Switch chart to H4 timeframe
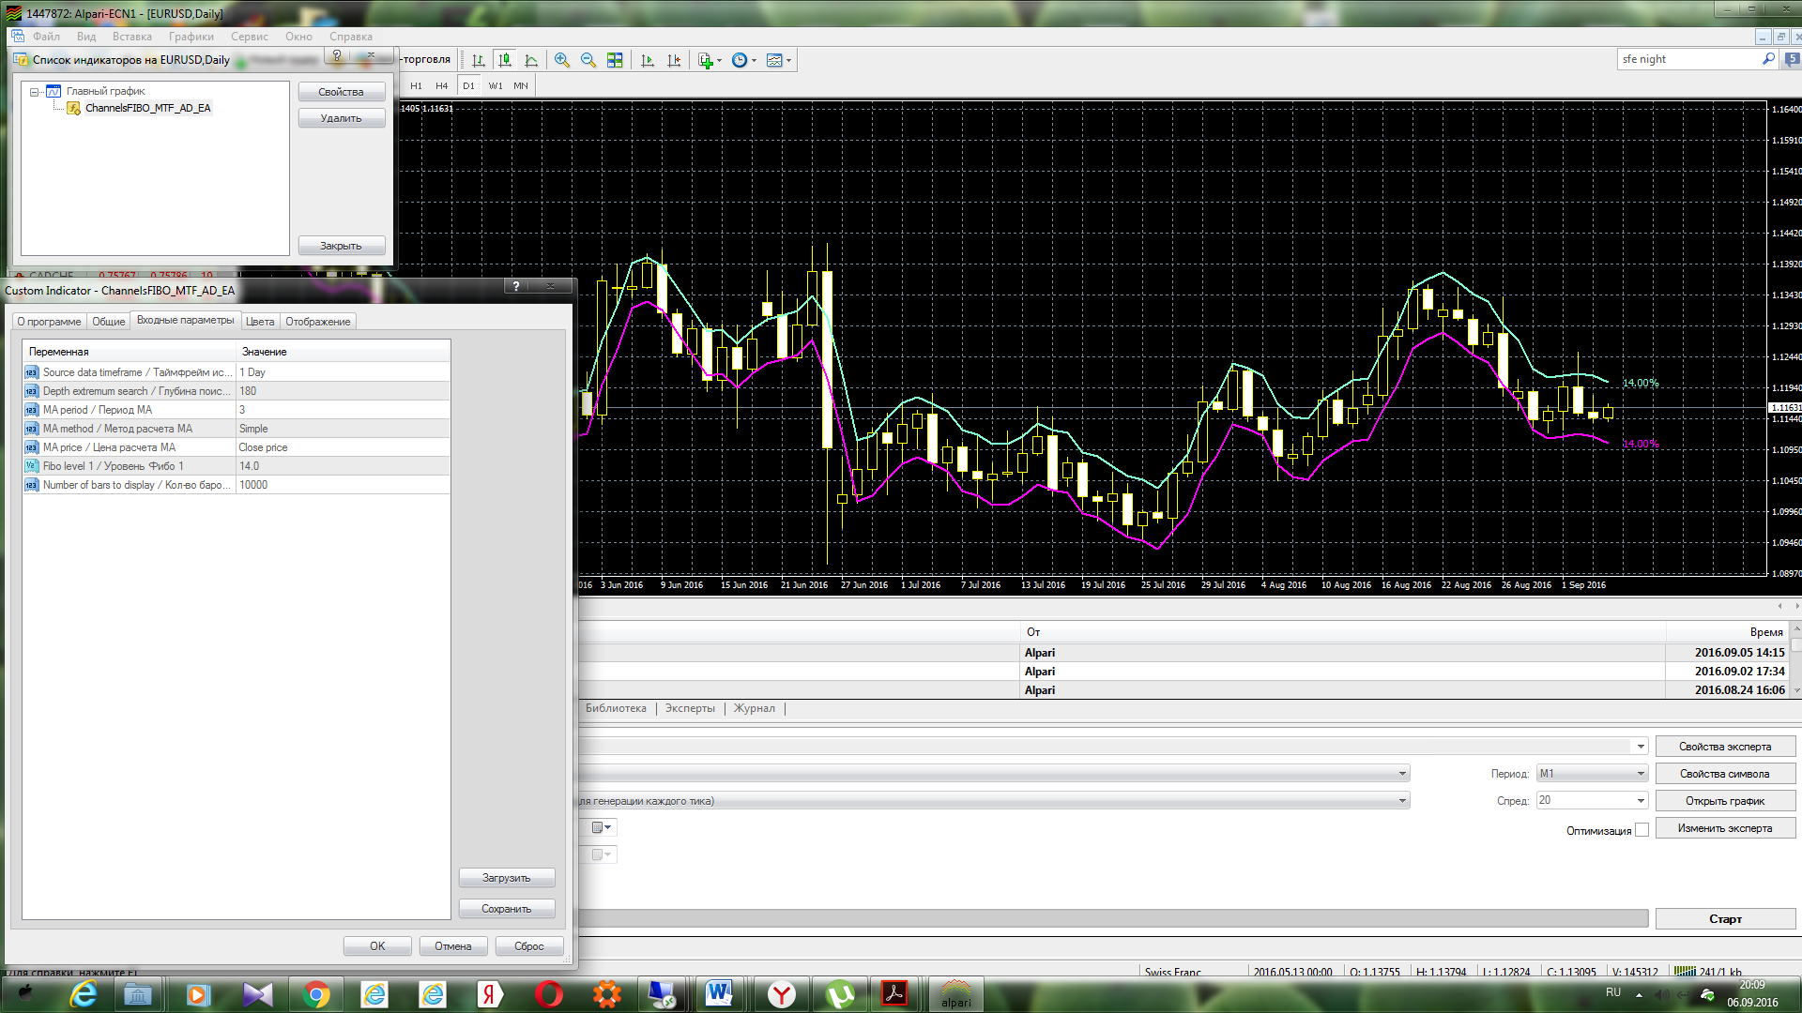The width and height of the screenshot is (1802, 1013). tap(441, 85)
